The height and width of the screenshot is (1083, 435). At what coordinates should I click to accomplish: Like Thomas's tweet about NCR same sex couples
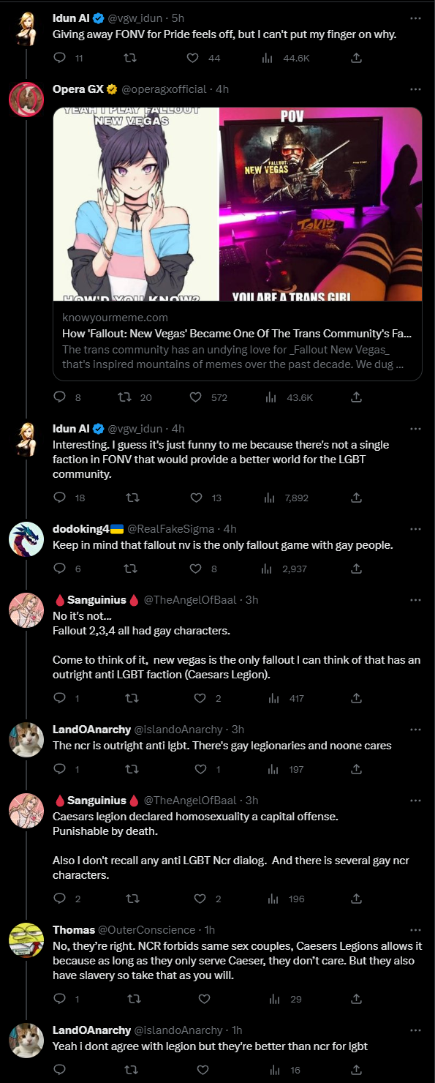click(204, 998)
